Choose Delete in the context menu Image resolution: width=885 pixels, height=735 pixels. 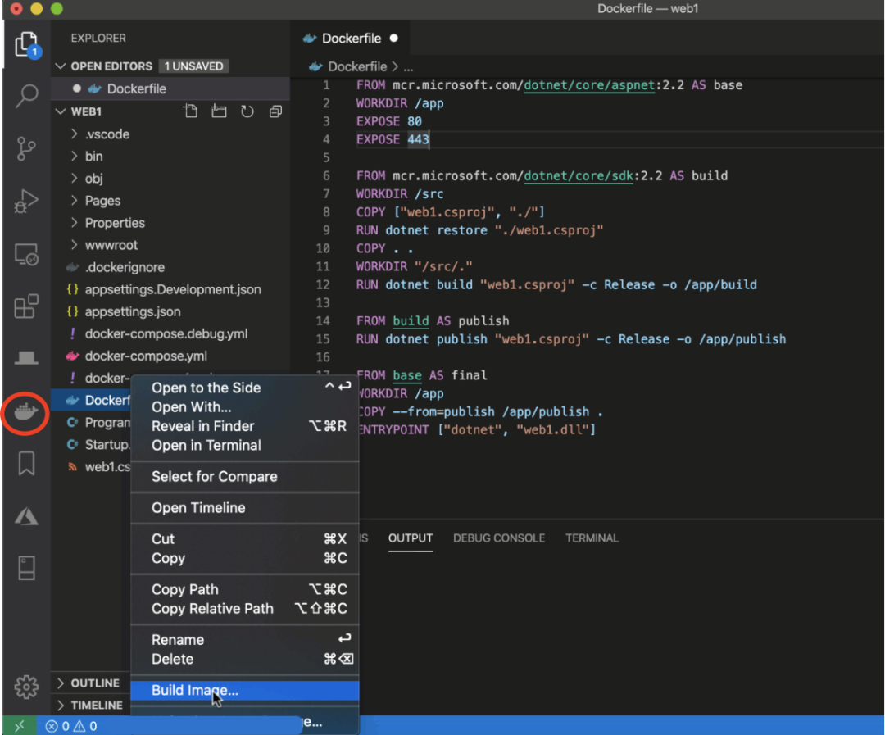[x=245, y=659]
